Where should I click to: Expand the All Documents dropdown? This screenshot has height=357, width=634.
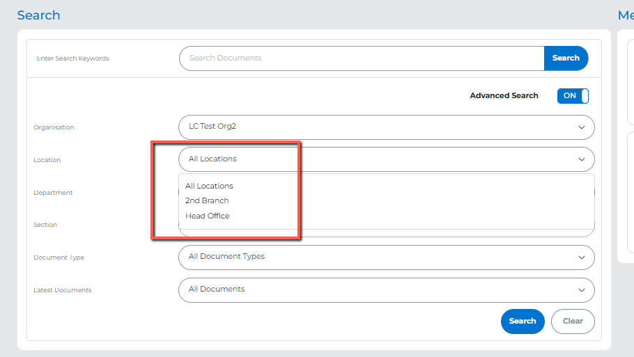(x=376, y=290)
